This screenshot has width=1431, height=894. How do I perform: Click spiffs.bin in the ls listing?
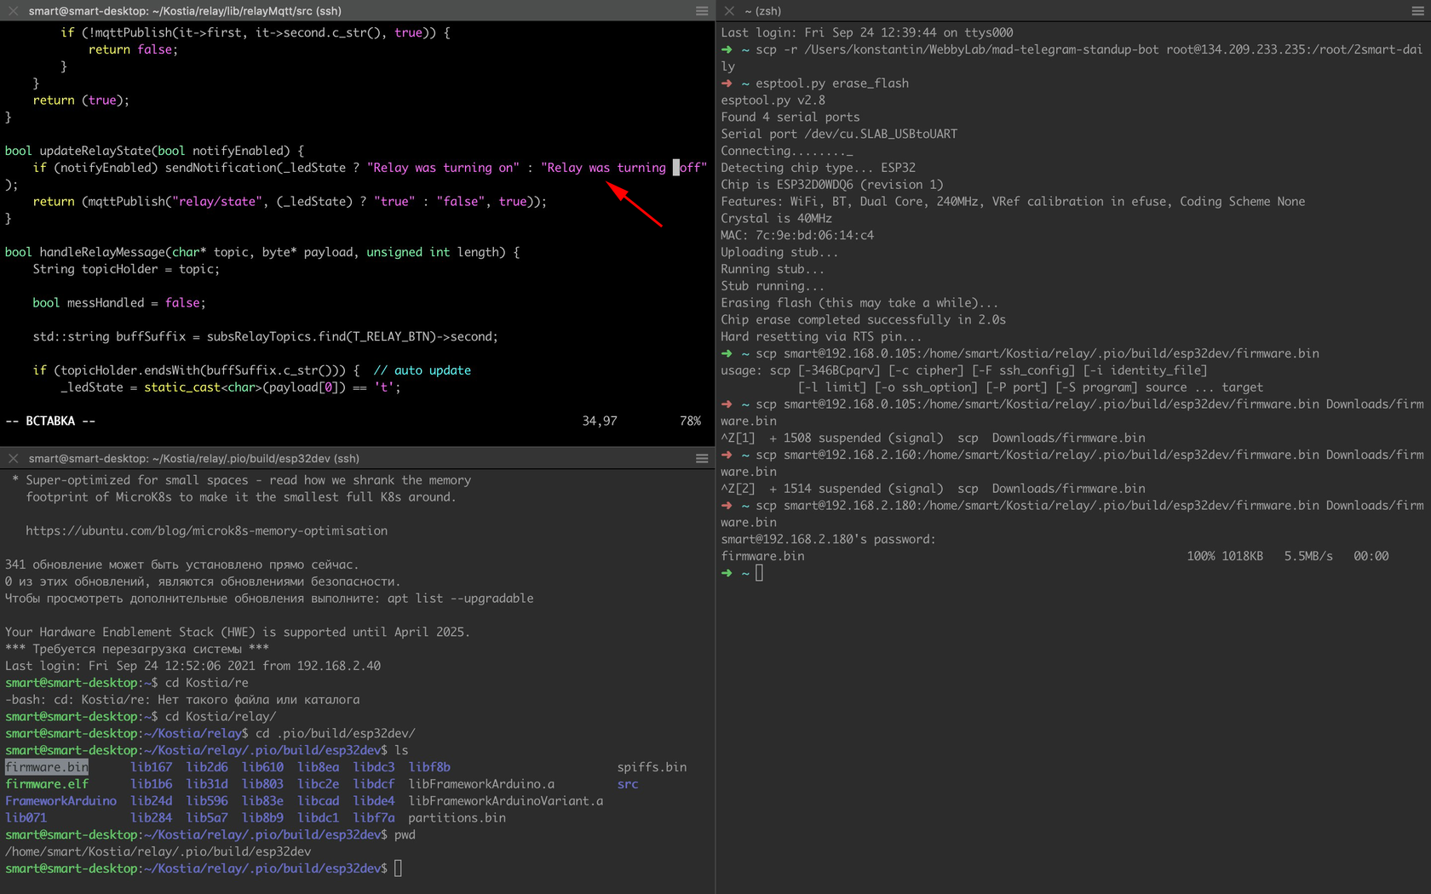coord(652,767)
